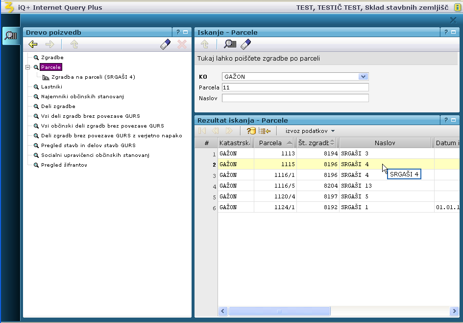Select Zgradbe in the query tree
This screenshot has width=463, height=323.
(52, 57)
